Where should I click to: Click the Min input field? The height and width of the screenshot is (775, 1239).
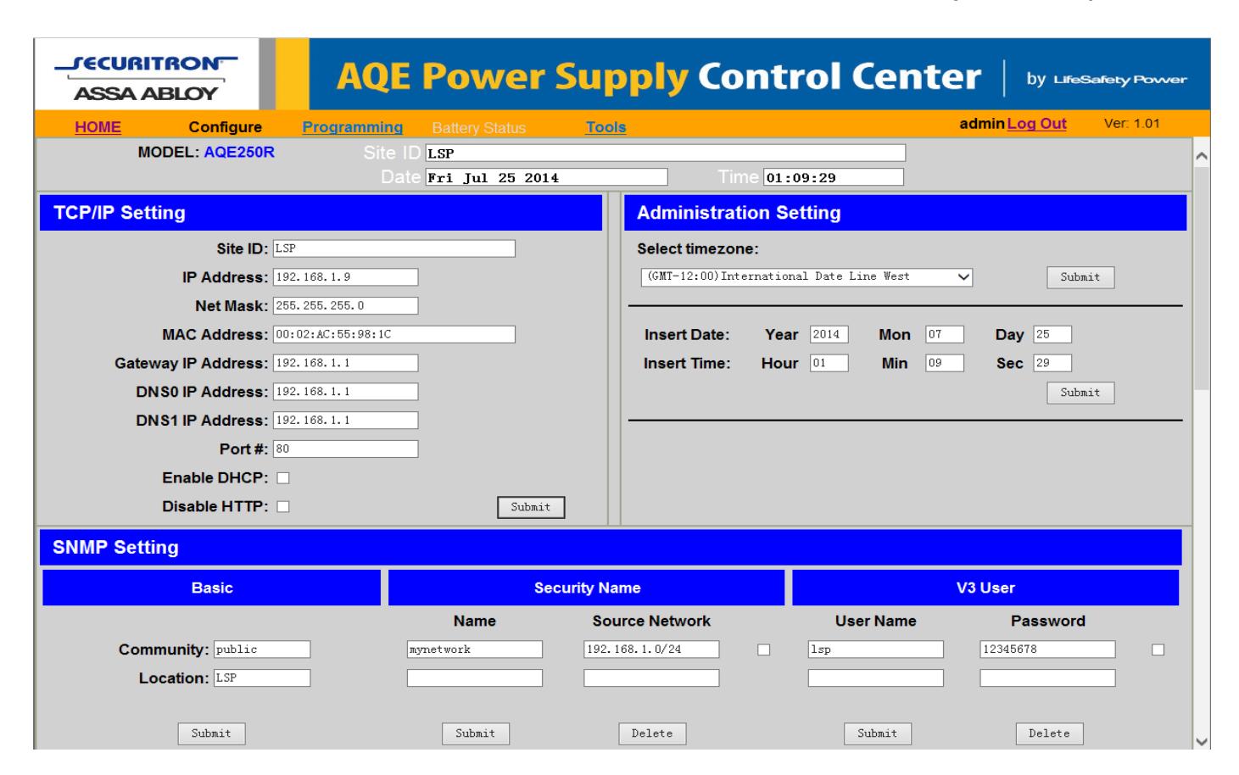(945, 363)
